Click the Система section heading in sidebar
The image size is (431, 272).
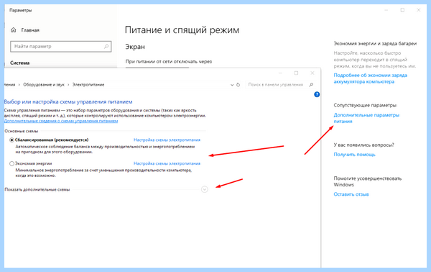(20, 63)
